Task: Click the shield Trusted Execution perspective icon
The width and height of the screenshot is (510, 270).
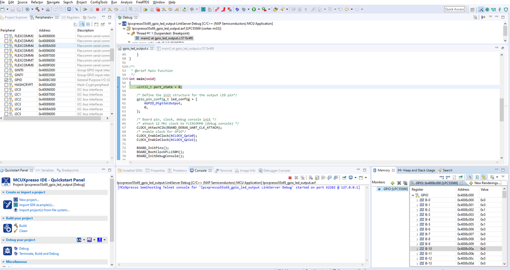Action: [x=506, y=9]
